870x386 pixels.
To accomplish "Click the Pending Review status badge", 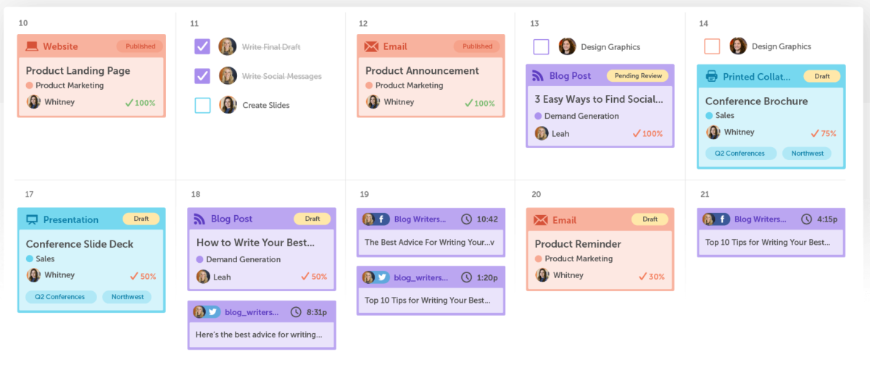I will (x=639, y=75).
